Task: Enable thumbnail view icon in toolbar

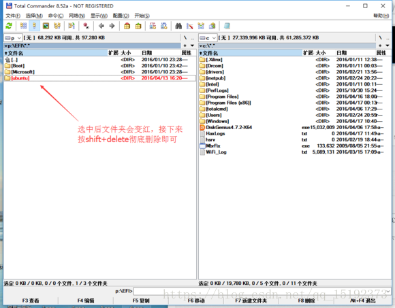Action: [46, 26]
